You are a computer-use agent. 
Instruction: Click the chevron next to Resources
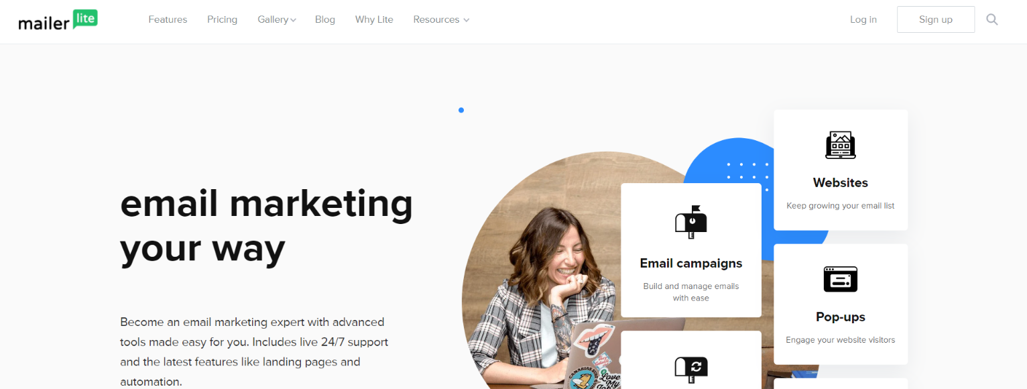[466, 20]
